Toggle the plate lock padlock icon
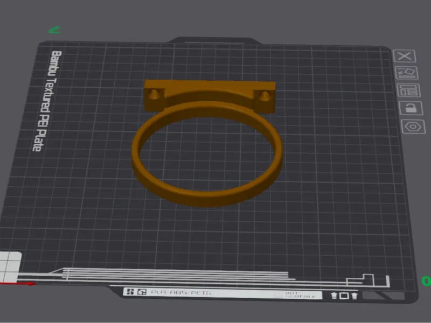 412,108
